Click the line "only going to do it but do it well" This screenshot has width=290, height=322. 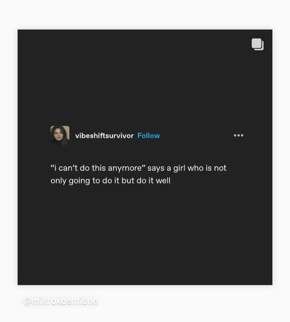point(110,181)
